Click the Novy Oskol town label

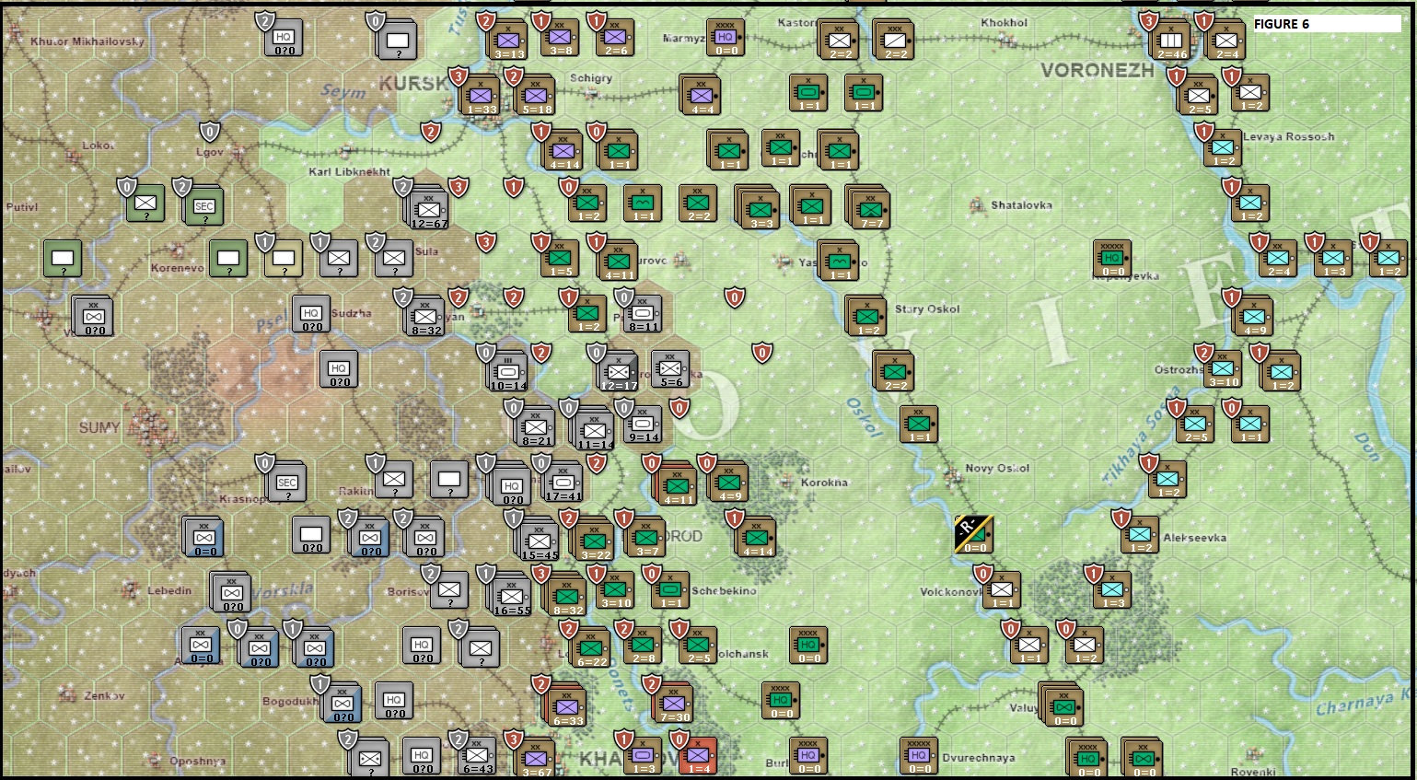[x=997, y=469]
